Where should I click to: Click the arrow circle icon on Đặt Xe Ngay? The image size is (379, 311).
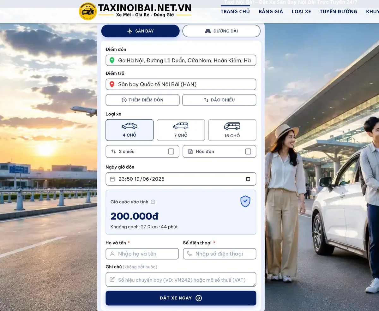[199, 298]
